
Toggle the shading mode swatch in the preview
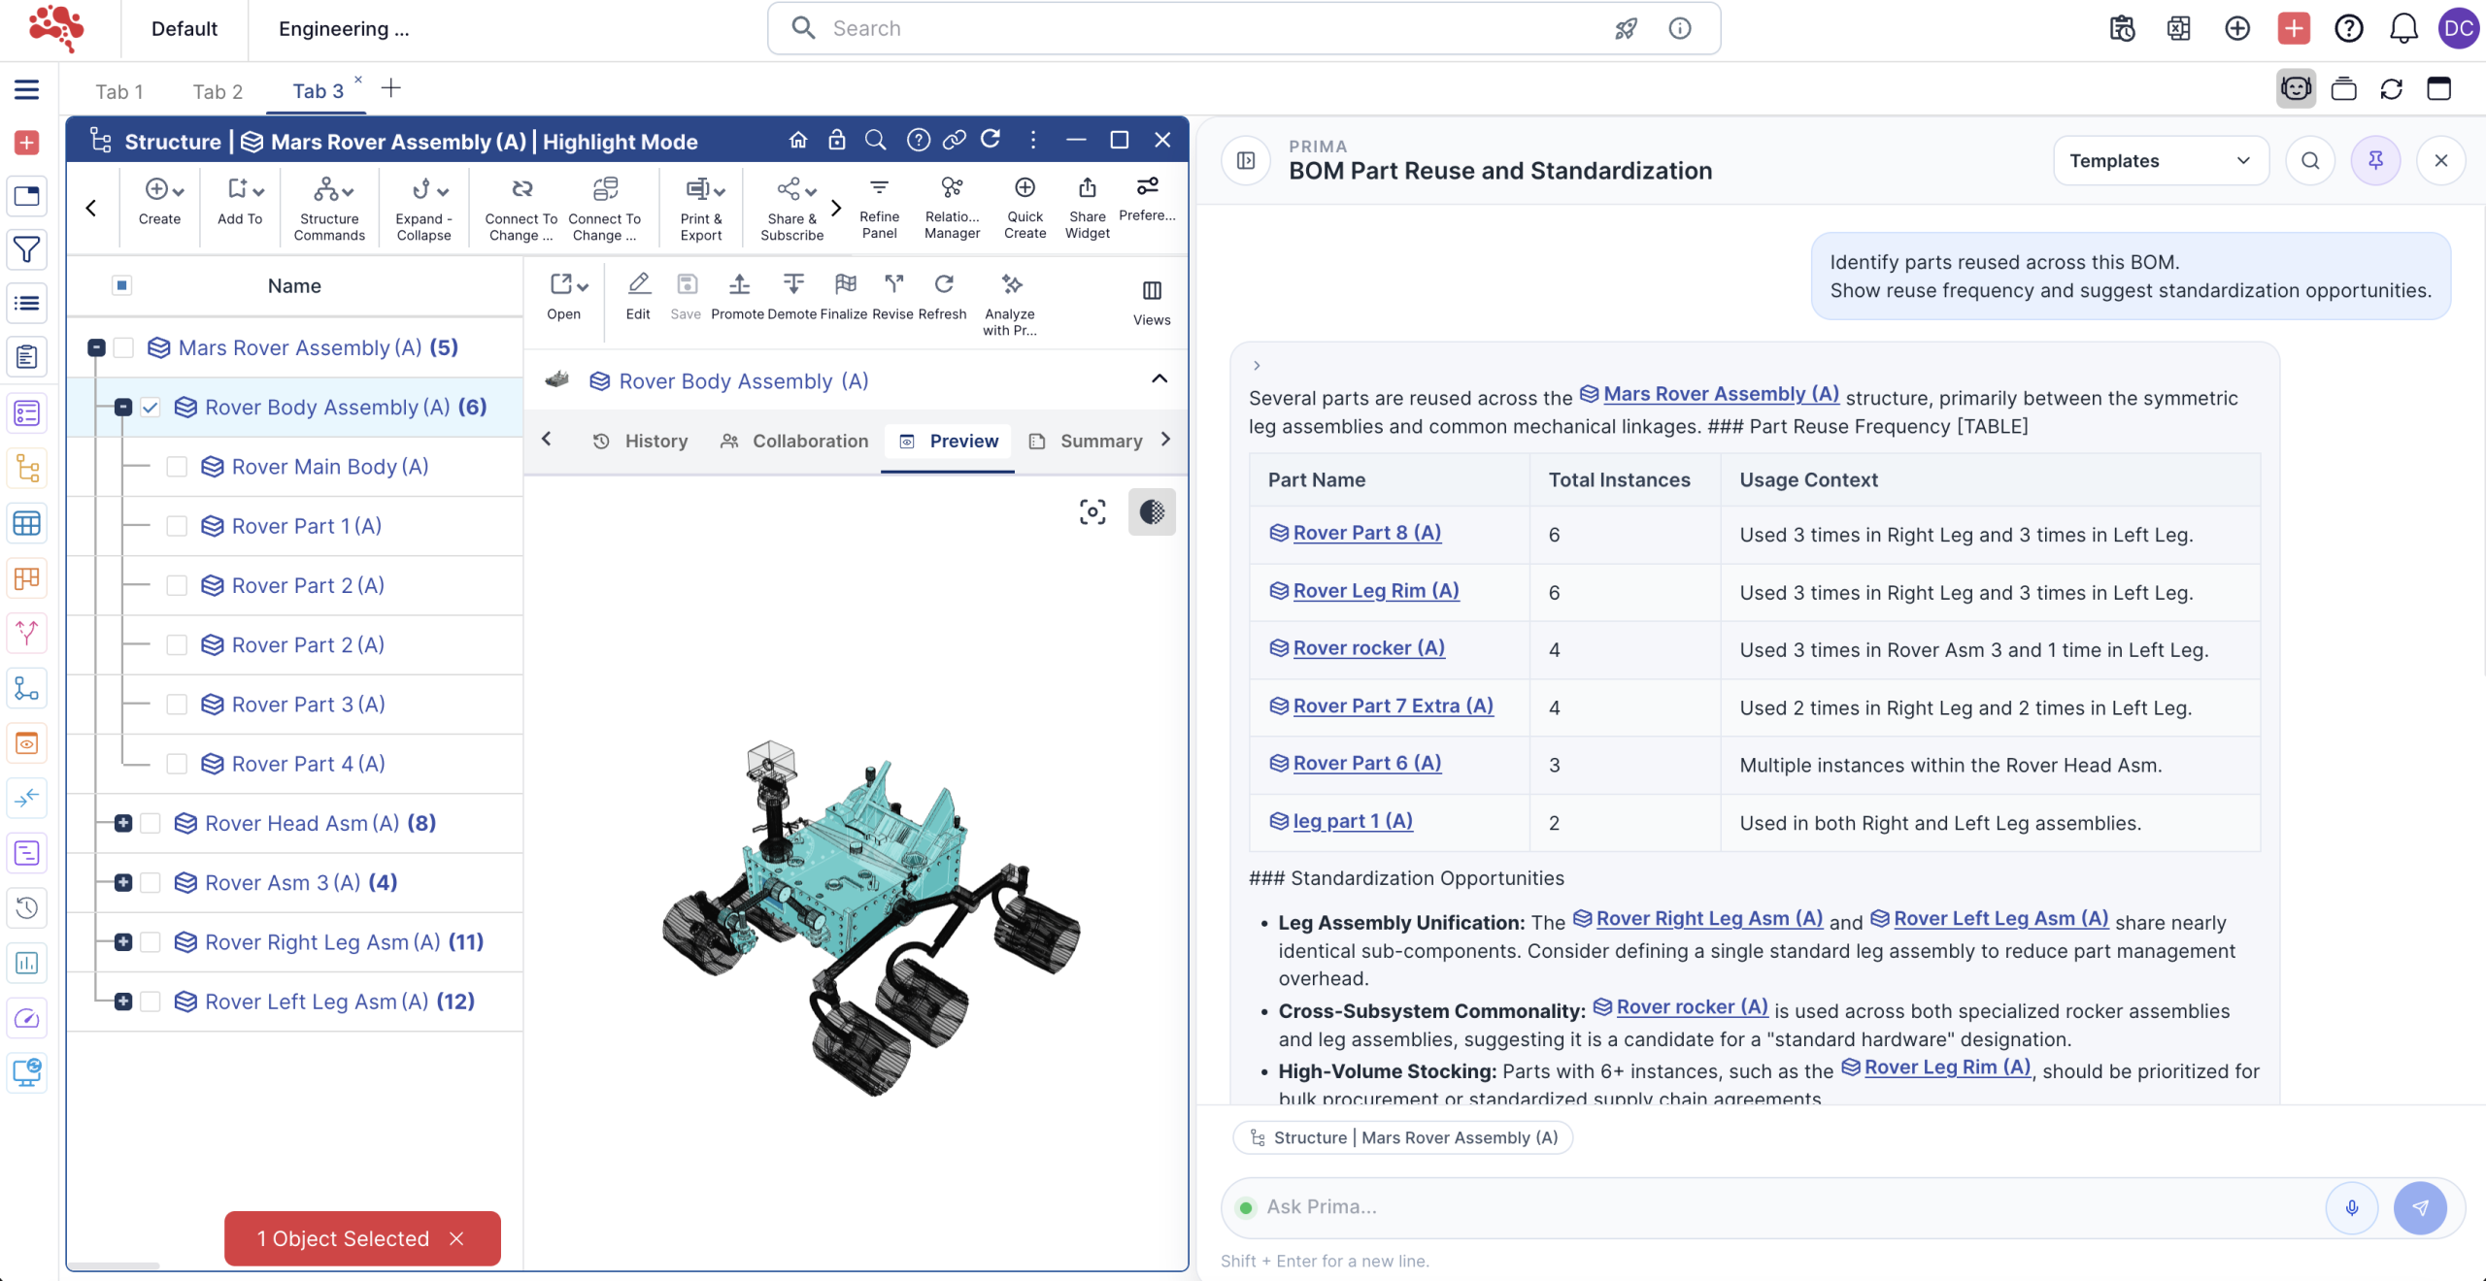click(x=1152, y=511)
